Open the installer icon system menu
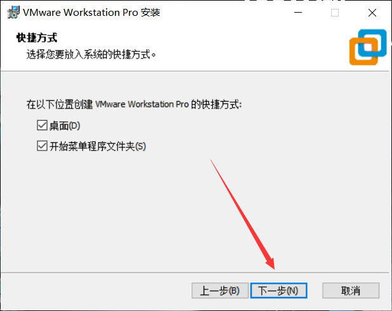This screenshot has height=311, width=392. pos(13,12)
